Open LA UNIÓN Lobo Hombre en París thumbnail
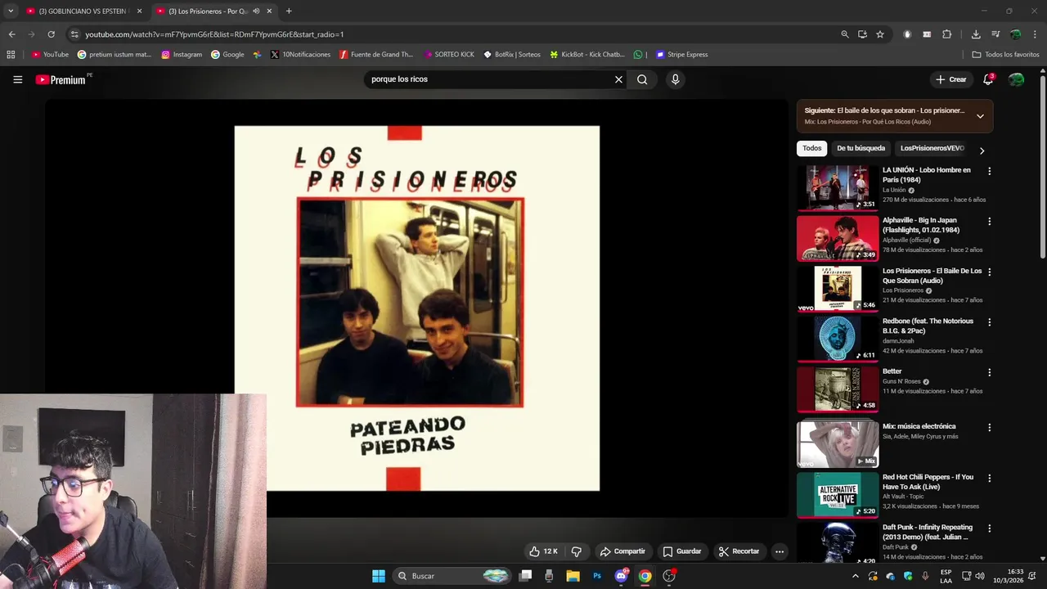Screen dimensions: 1047x589 click(x=838, y=188)
